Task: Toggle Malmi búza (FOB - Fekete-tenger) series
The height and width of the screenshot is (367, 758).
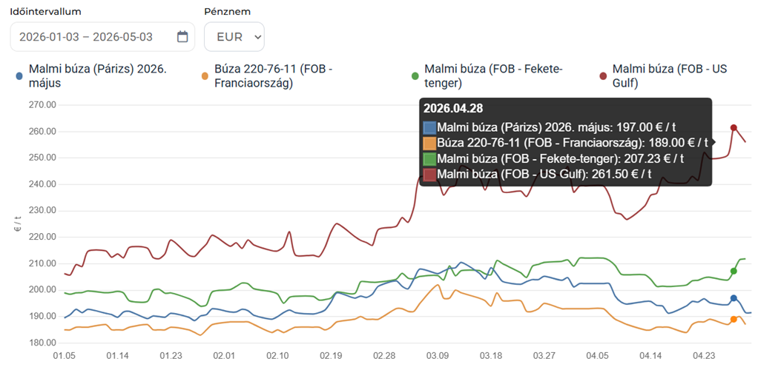Action: [x=493, y=76]
